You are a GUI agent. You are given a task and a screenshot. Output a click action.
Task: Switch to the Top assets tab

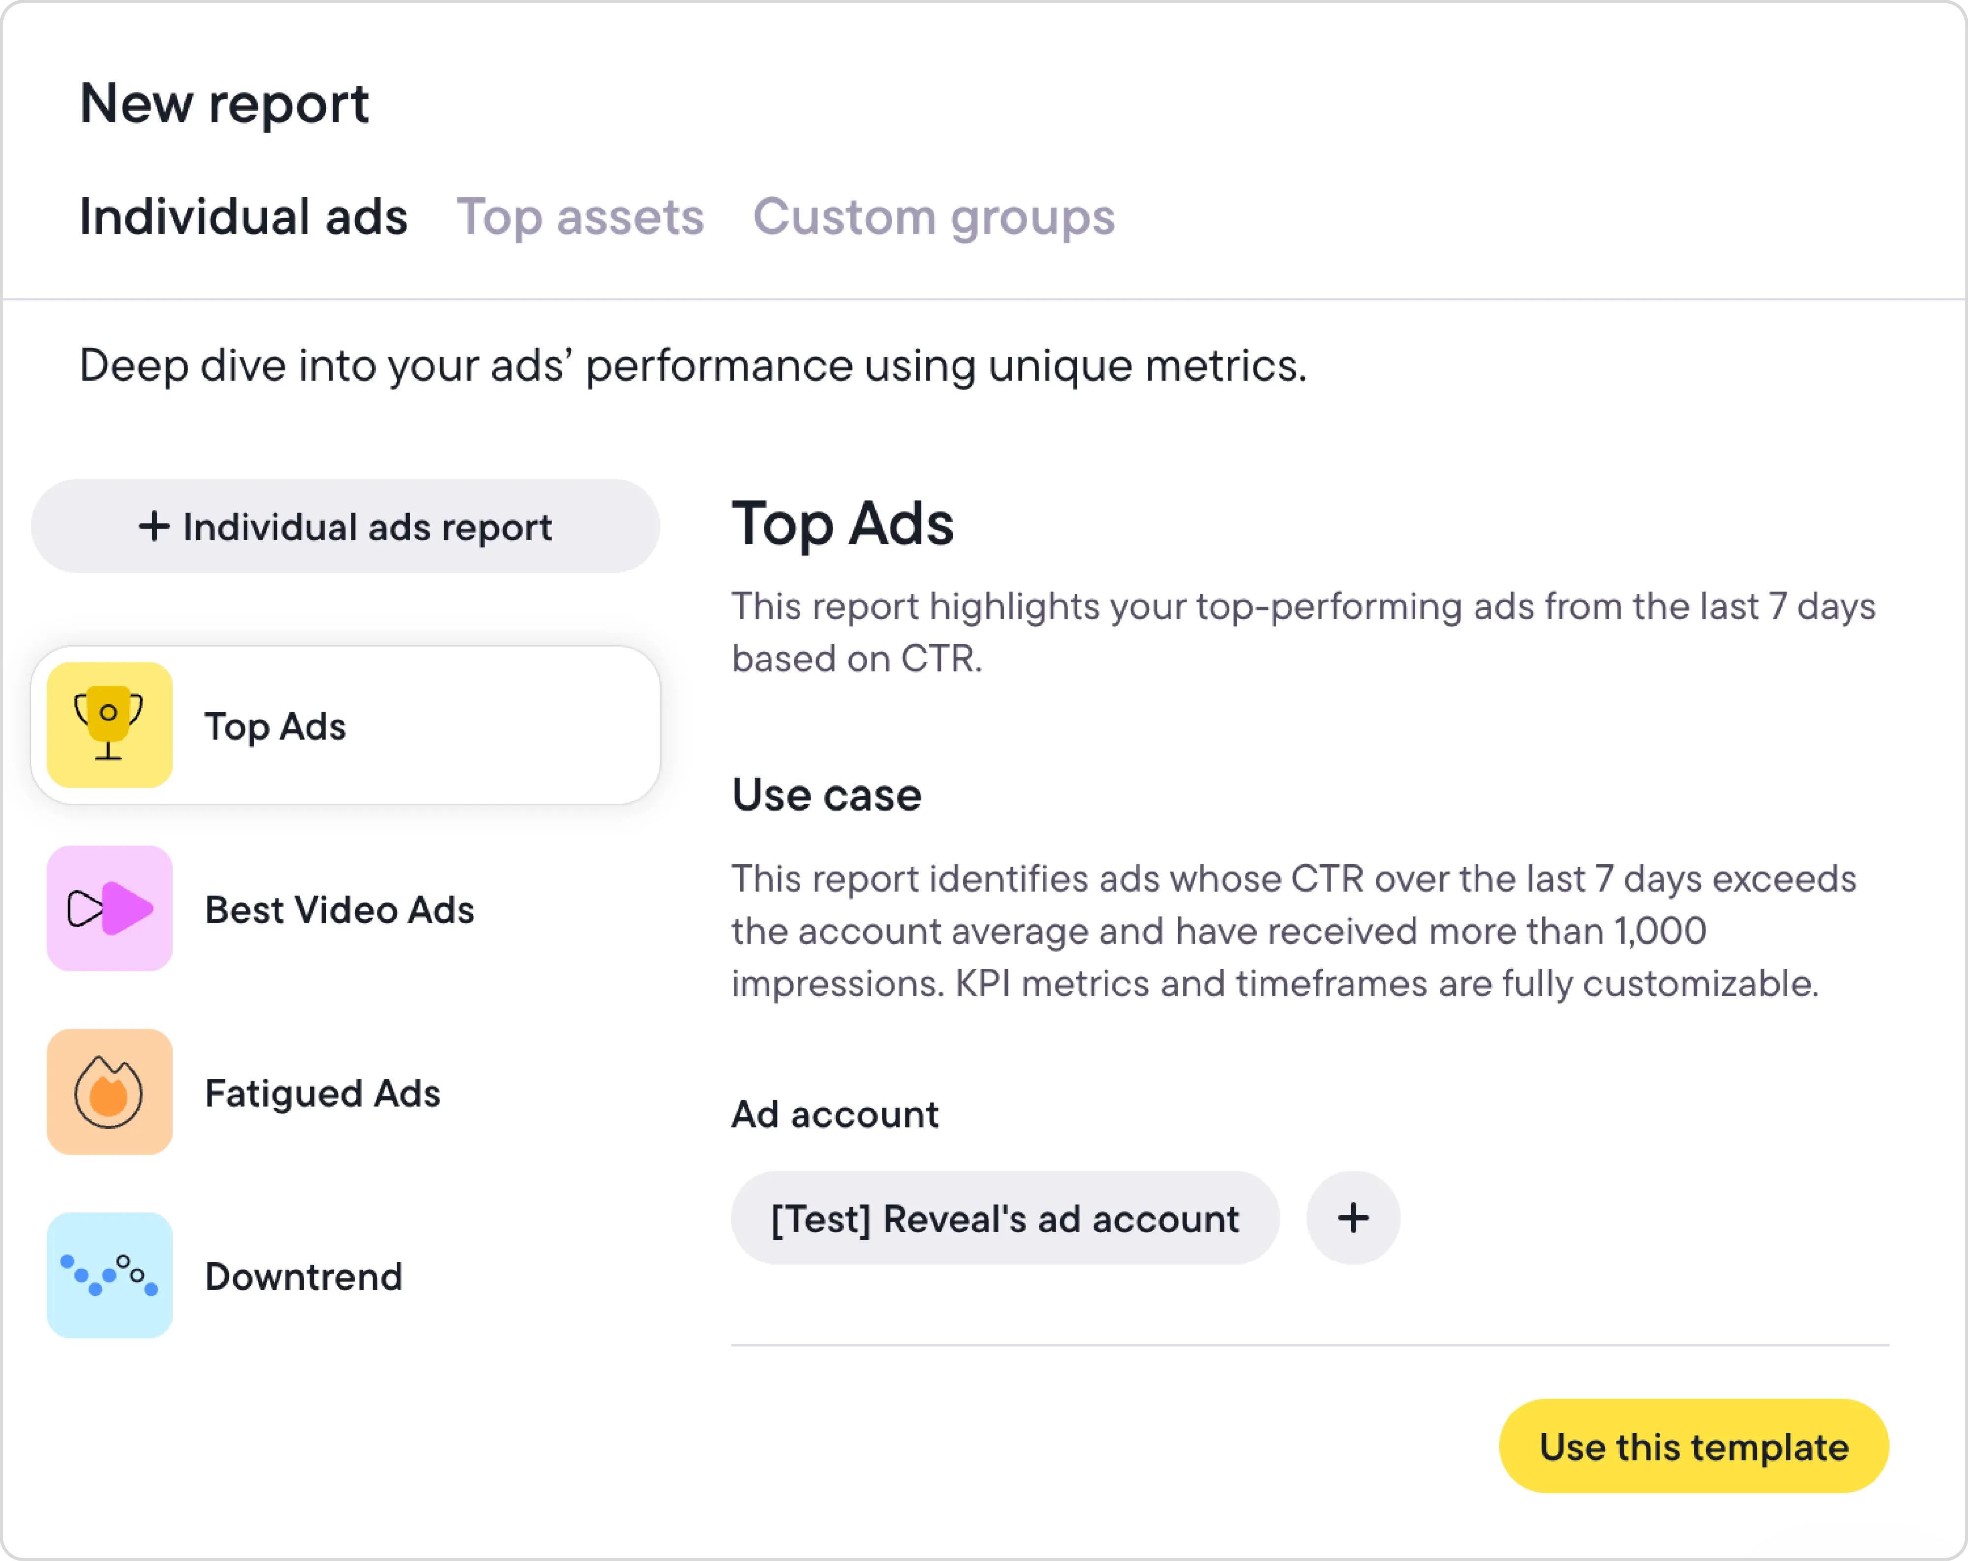(x=580, y=217)
